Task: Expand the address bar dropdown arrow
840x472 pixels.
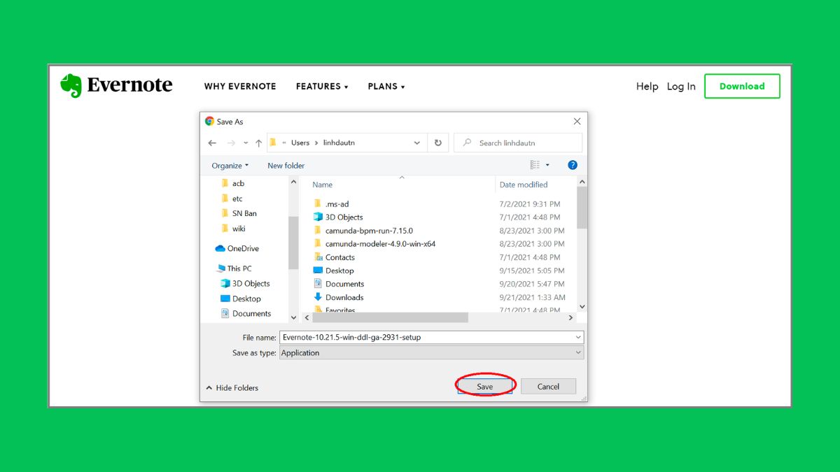Action: (x=418, y=143)
